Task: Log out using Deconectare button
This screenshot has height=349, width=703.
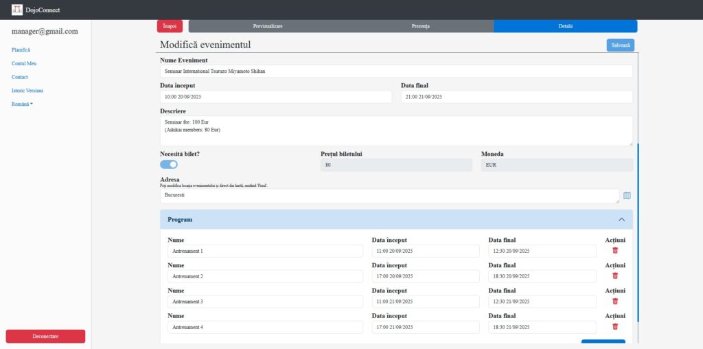Action: [45, 337]
